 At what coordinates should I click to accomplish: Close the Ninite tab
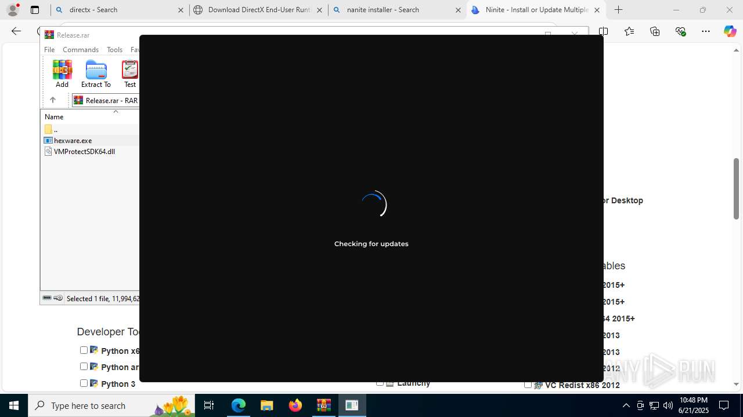point(597,10)
